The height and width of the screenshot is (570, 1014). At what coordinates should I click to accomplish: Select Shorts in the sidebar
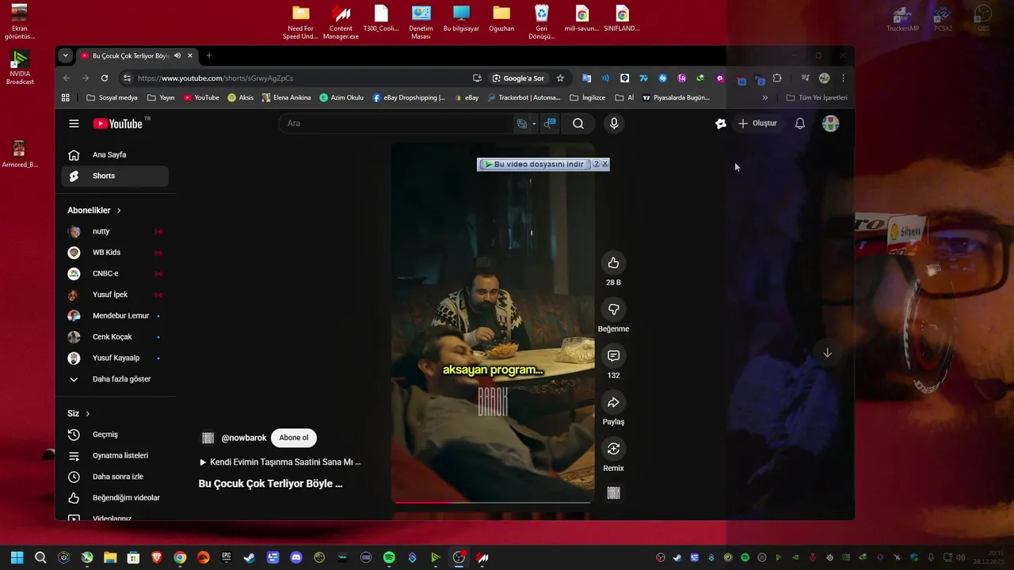click(x=115, y=176)
